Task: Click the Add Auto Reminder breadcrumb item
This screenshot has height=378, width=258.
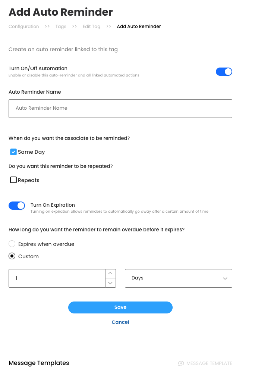Action: [x=139, y=26]
